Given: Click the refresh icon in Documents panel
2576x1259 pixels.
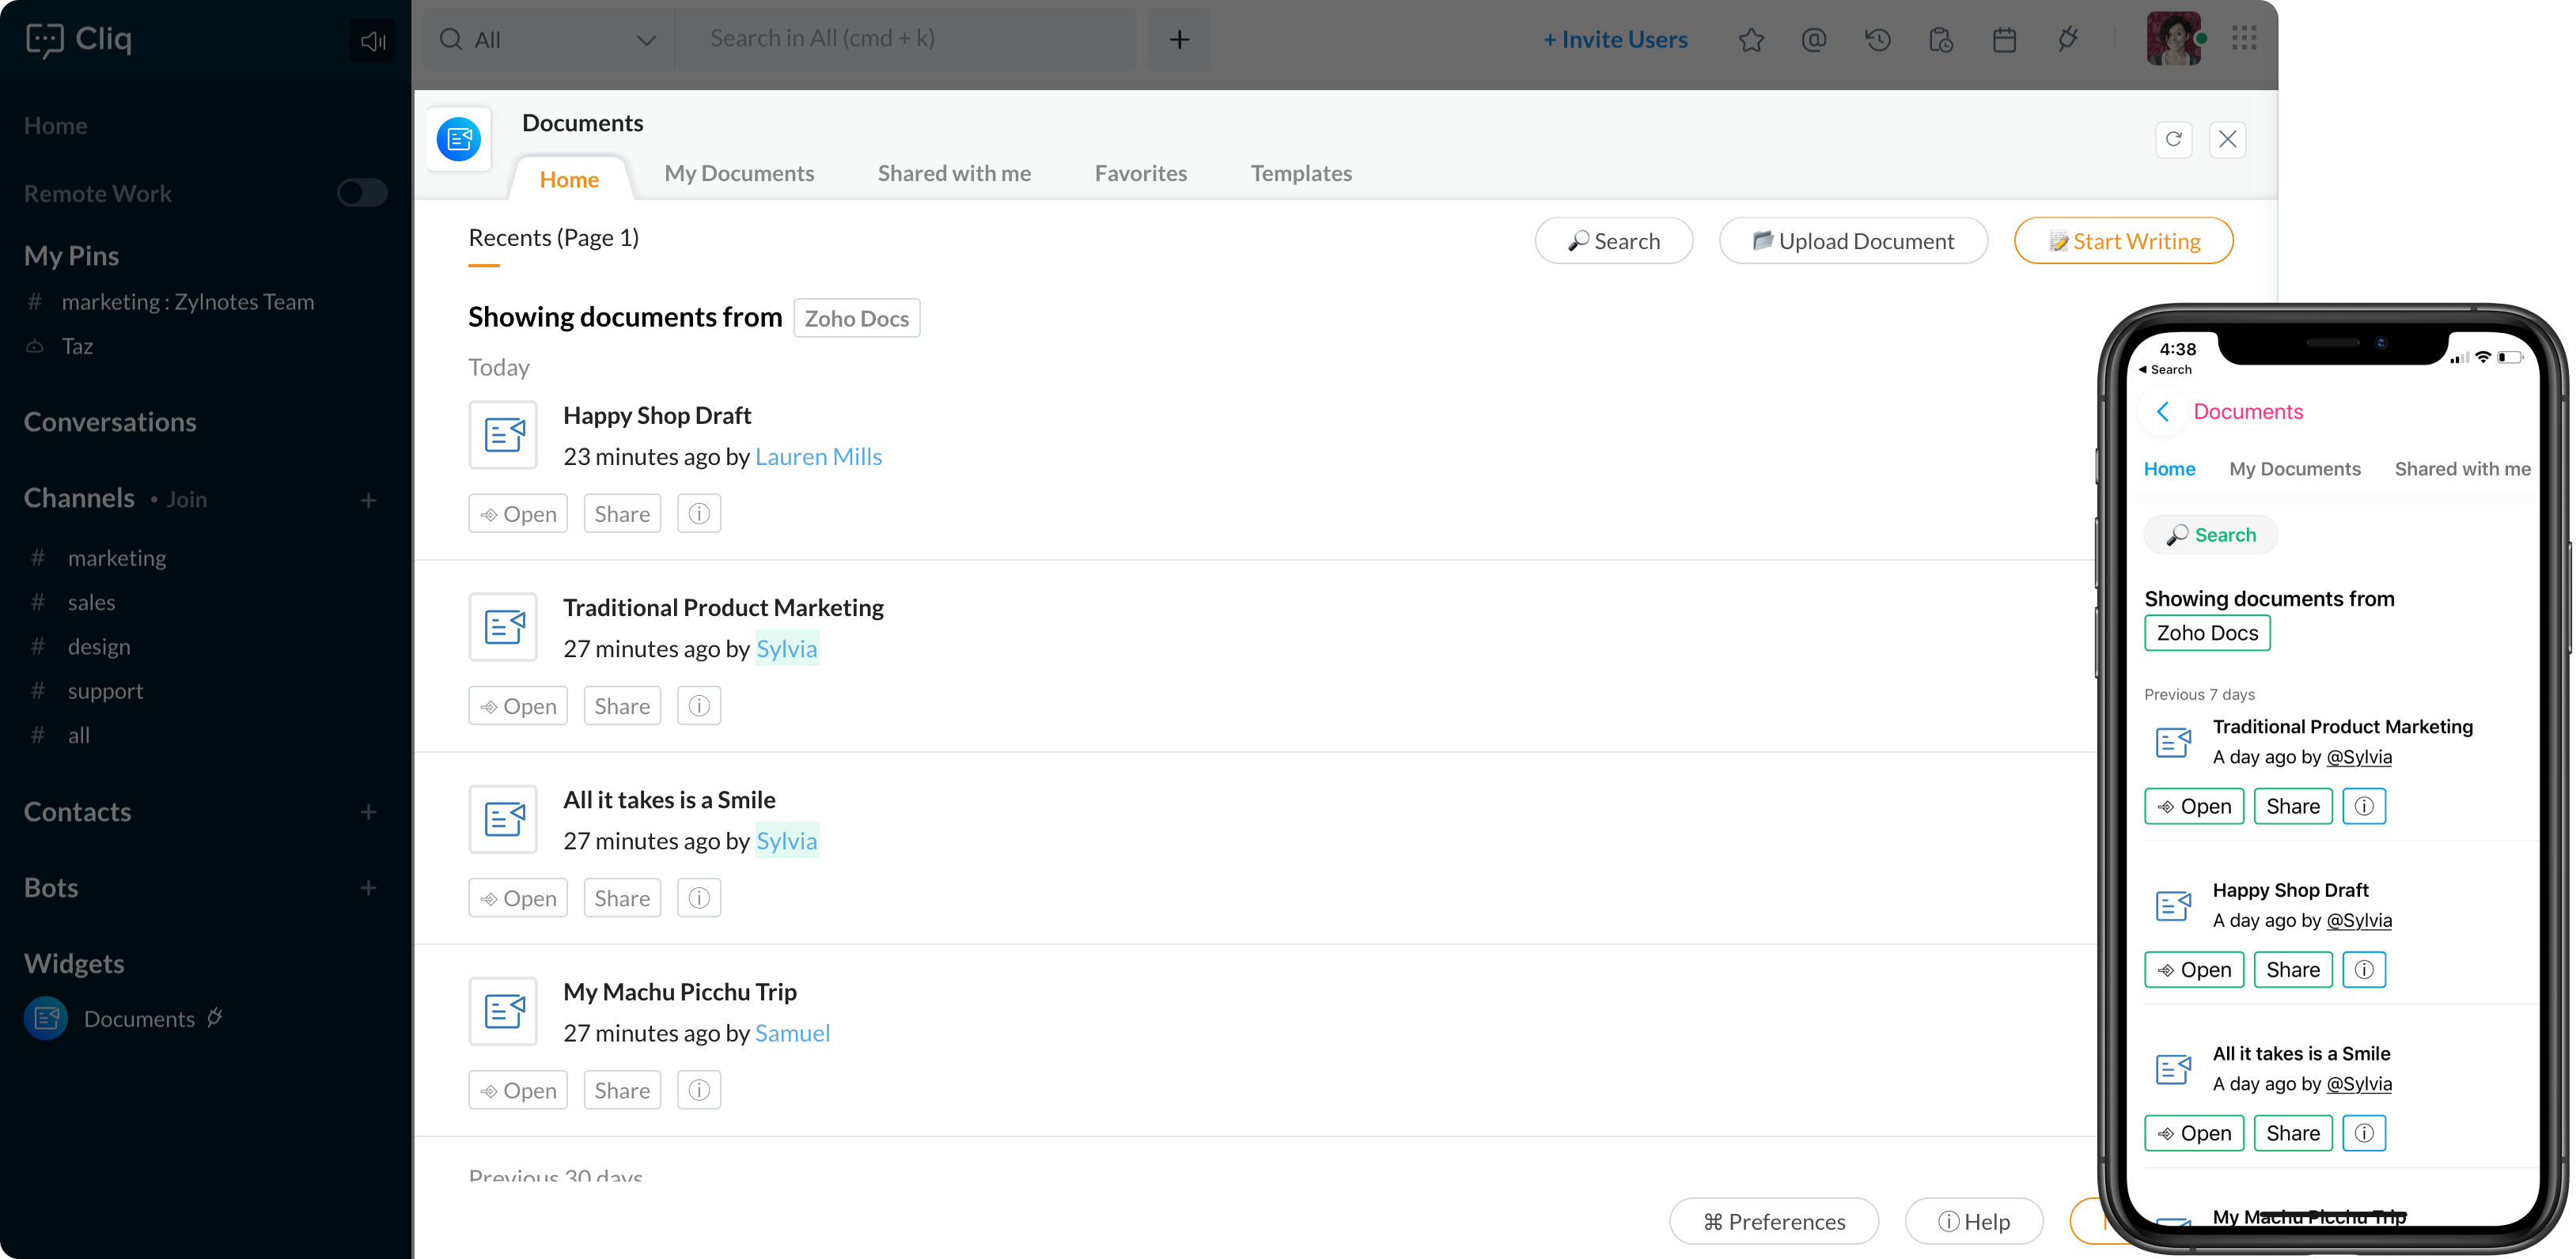Looking at the screenshot, I should (2173, 138).
